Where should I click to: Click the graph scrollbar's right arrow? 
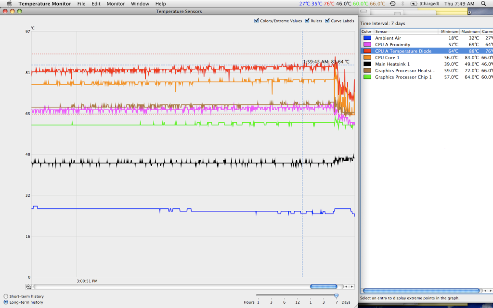tap(352, 287)
